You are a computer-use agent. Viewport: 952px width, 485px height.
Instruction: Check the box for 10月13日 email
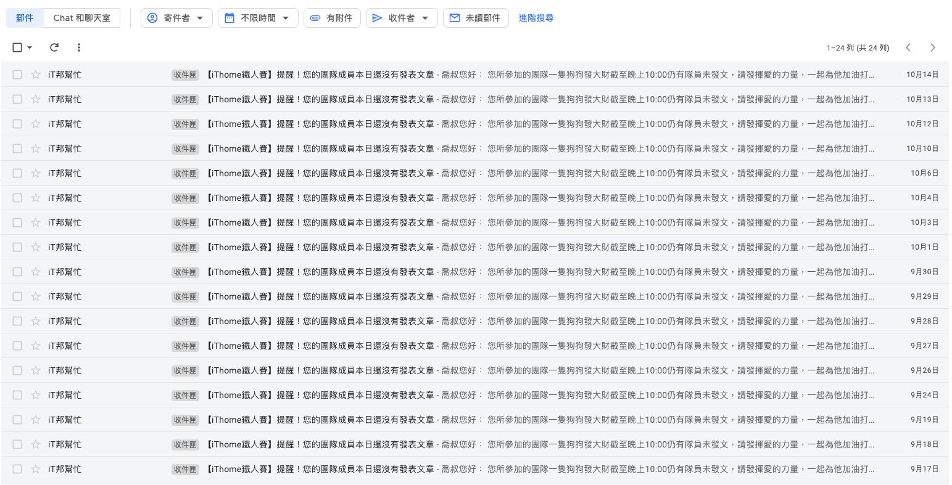17,99
